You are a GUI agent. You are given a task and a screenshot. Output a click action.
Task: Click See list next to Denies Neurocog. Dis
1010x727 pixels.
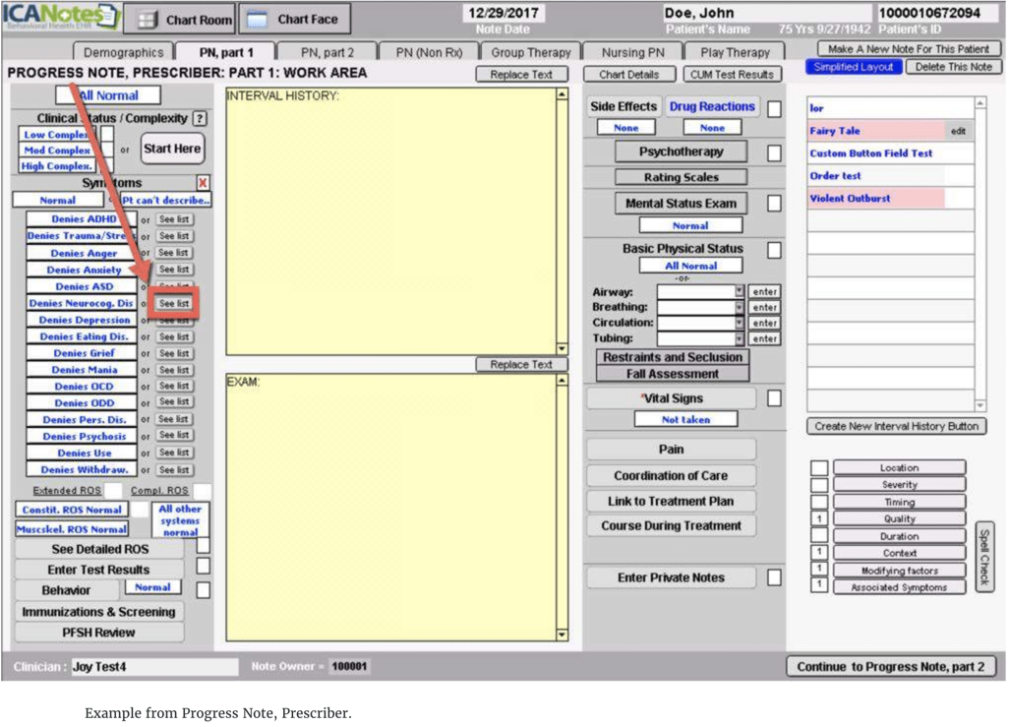[174, 304]
